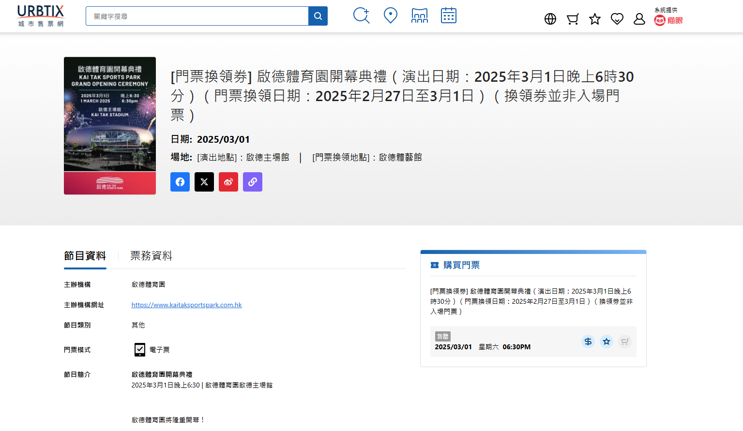Share the event on Facebook
Screen dimensions: 743x431
[x=180, y=182]
